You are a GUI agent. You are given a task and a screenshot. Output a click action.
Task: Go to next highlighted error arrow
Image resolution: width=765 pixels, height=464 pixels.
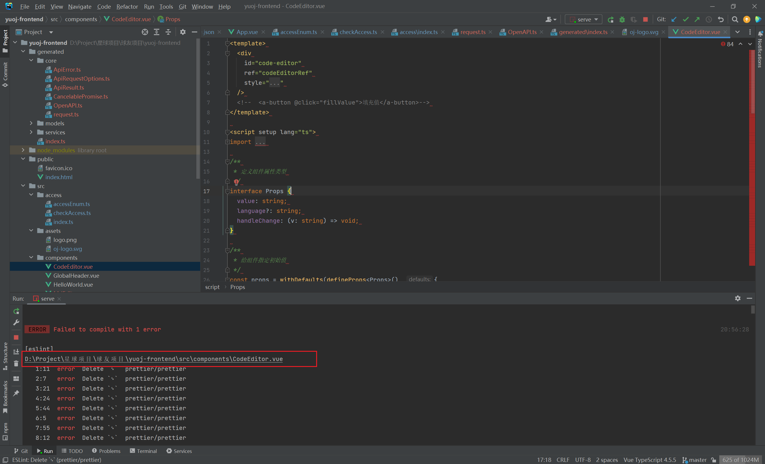[x=750, y=44]
